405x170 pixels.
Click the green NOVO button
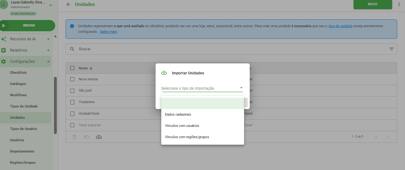pos(373,4)
